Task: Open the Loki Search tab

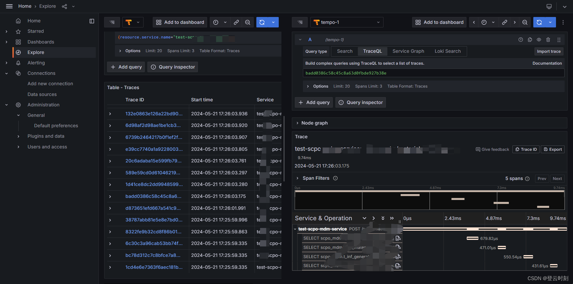Action: click(x=447, y=51)
